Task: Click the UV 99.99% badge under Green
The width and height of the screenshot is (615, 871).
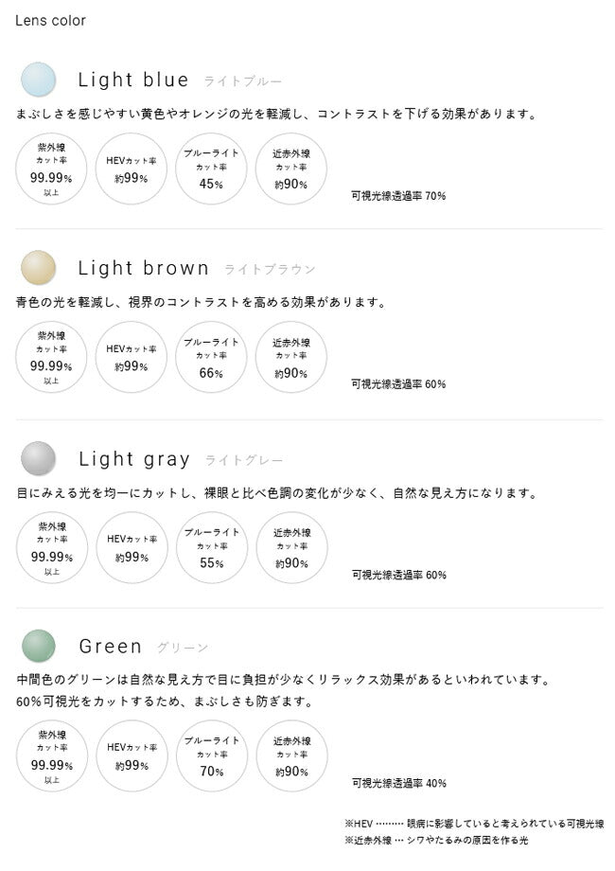Action: point(51,755)
